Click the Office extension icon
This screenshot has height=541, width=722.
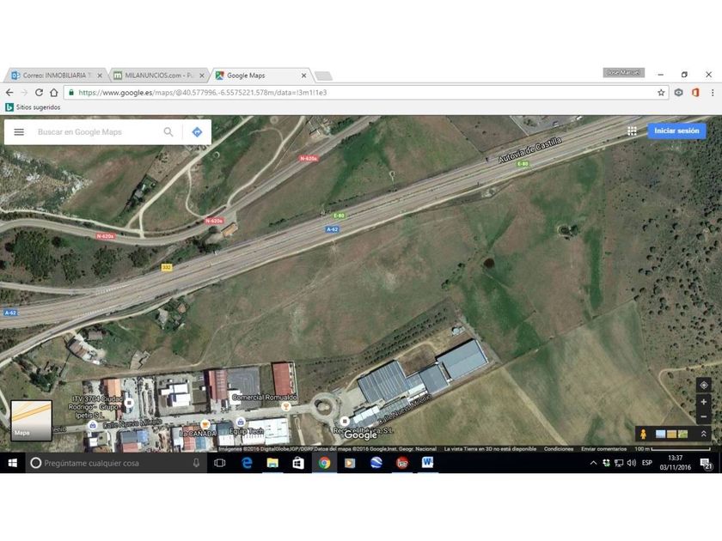tap(695, 93)
